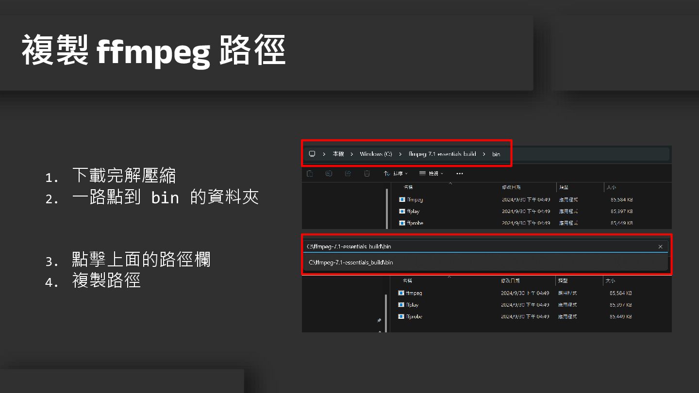
Task: Click ffmpeg's file icon in the breadcrumb Explorer view
Action: pos(402,199)
